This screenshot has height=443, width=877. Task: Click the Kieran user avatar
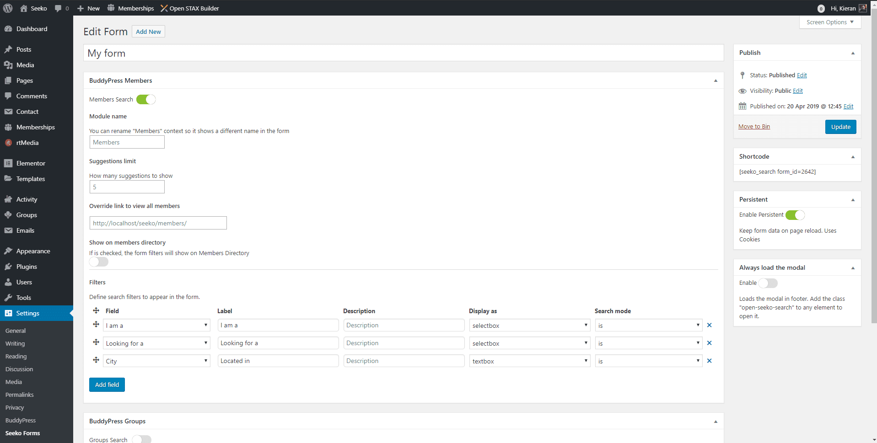pos(862,8)
